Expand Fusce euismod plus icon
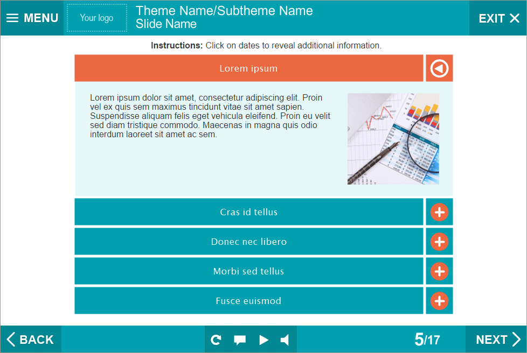The image size is (527, 353). pyautogui.click(x=439, y=301)
